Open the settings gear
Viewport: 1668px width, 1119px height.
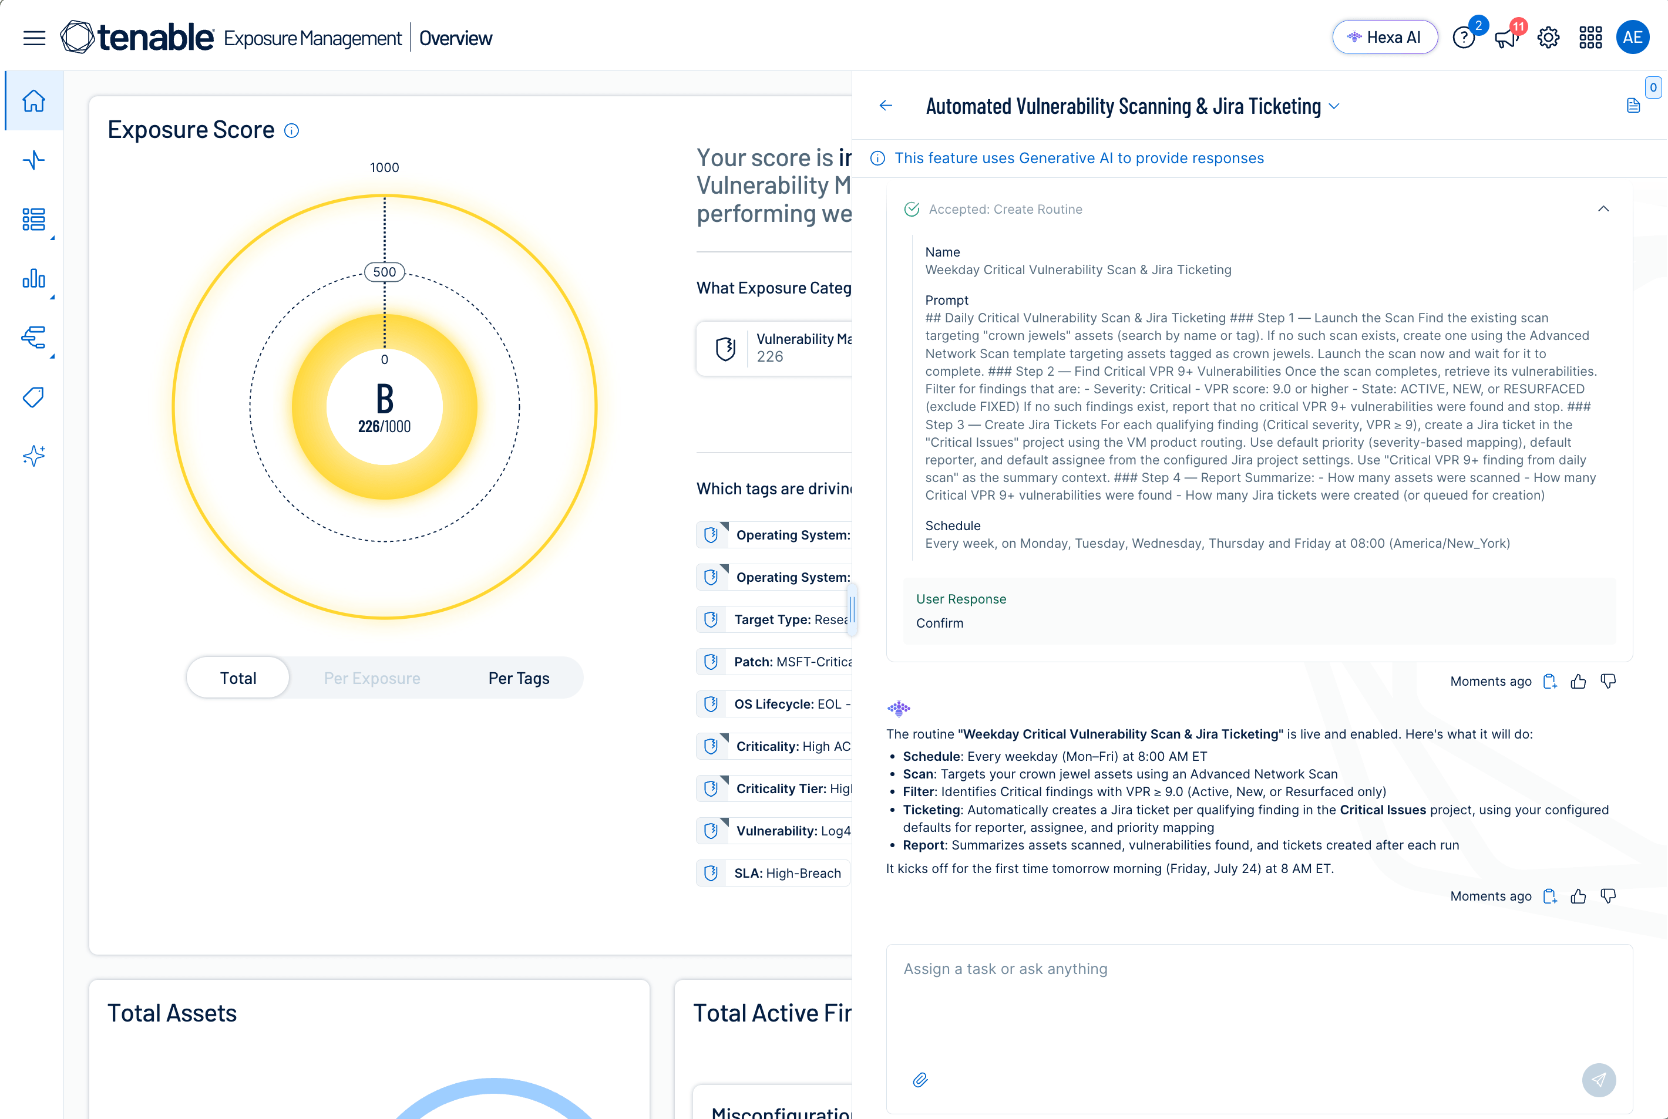pos(1548,37)
